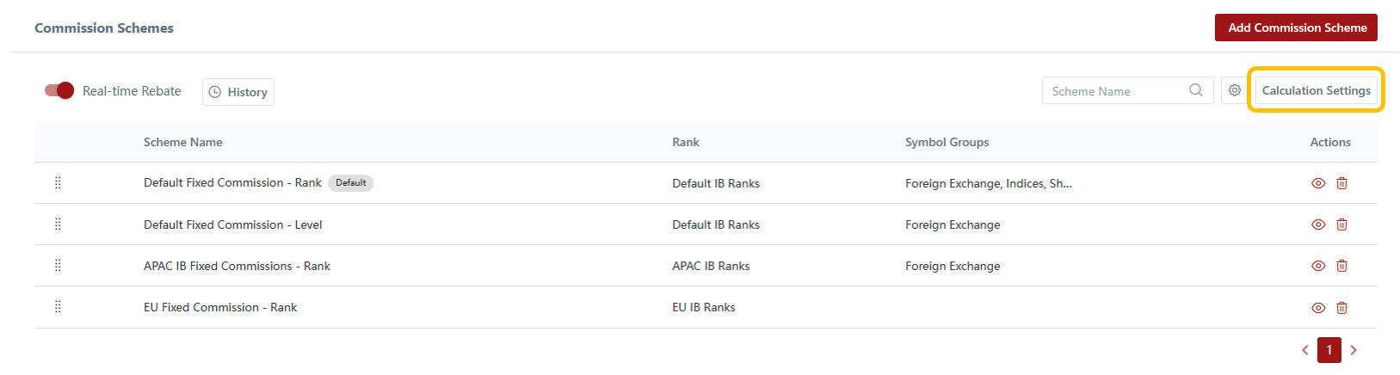Image resolution: width=1400 pixels, height=375 pixels.
Task: Click drag handle of APAC IB Fixed Commissions
Action: click(58, 266)
